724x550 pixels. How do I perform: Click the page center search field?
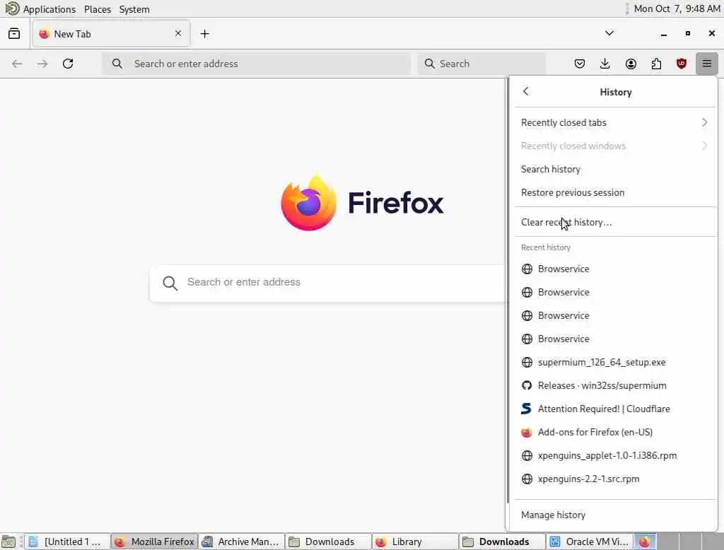click(x=327, y=282)
